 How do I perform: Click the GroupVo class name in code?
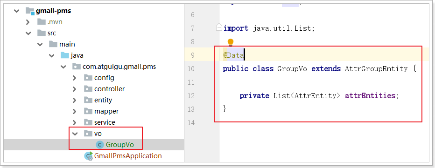[x=292, y=68]
